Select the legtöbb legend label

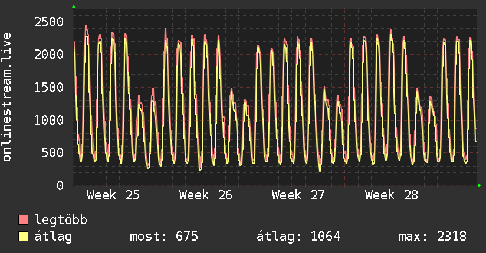61,220
